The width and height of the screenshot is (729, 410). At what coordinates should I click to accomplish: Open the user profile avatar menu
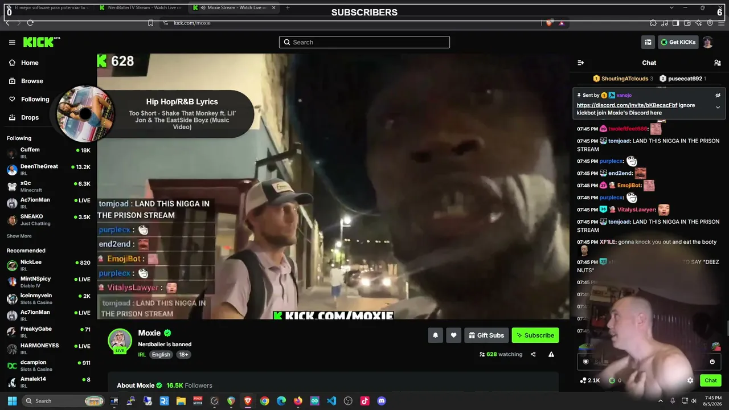coord(708,42)
